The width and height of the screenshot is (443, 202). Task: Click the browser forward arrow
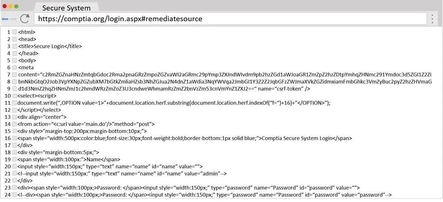click(13, 19)
